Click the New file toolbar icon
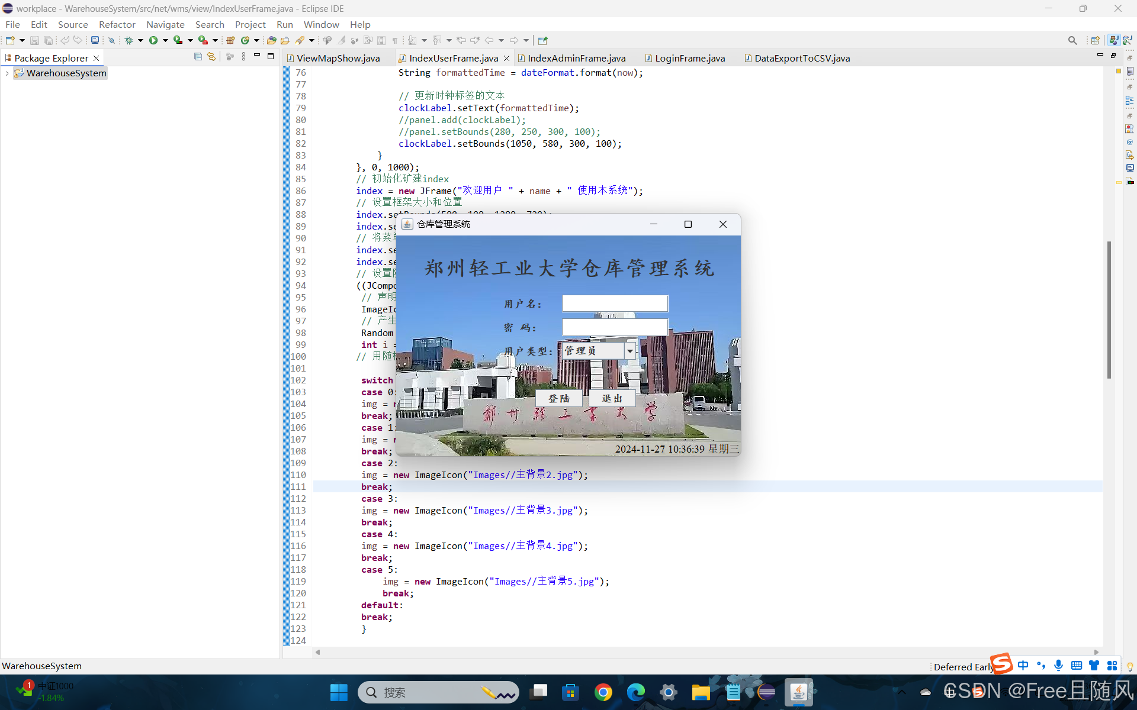This screenshot has width=1137, height=710. [10, 40]
